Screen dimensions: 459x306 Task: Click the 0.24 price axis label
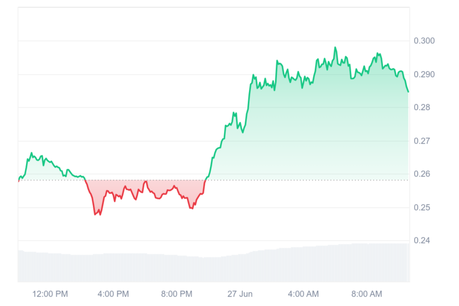coord(422,241)
